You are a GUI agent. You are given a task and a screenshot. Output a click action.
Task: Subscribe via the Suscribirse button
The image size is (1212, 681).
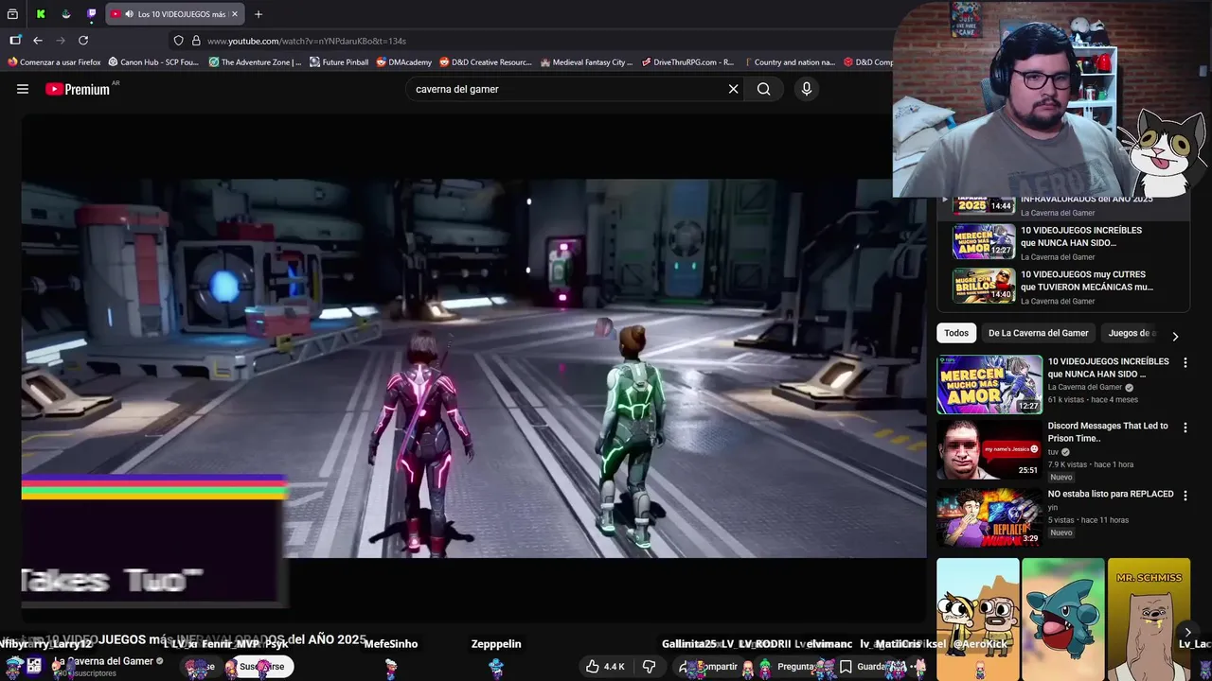coord(261,667)
